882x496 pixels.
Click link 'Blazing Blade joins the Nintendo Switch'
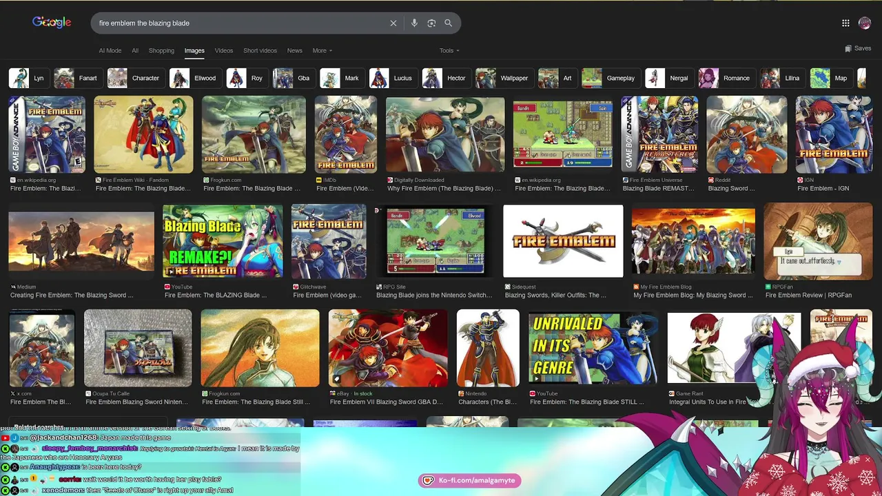tap(434, 295)
